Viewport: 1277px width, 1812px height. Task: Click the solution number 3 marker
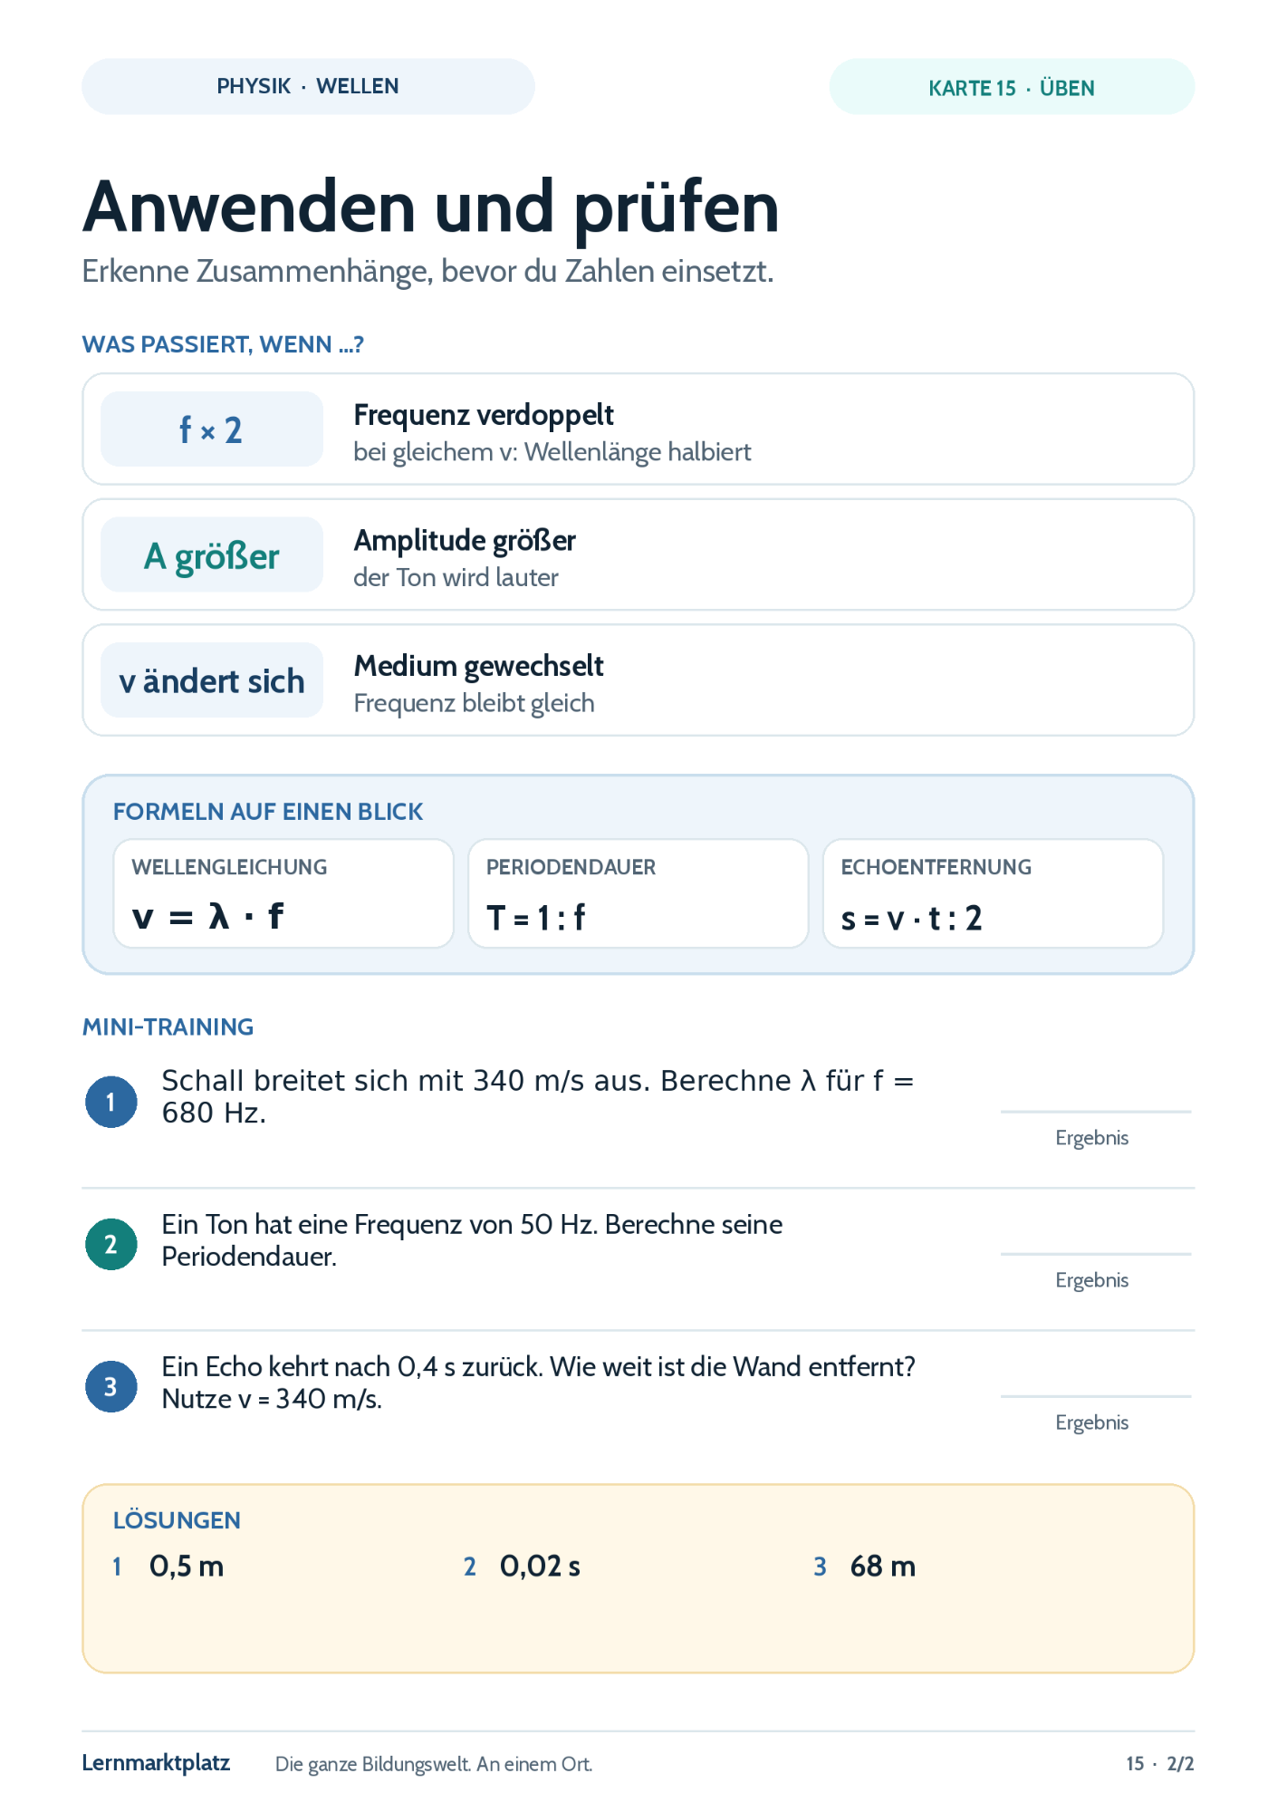pos(820,1566)
